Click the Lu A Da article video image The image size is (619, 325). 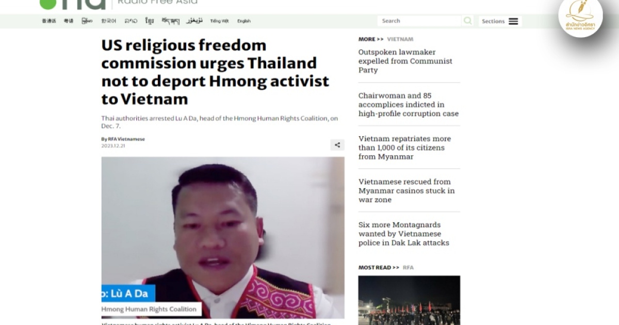coord(223,238)
